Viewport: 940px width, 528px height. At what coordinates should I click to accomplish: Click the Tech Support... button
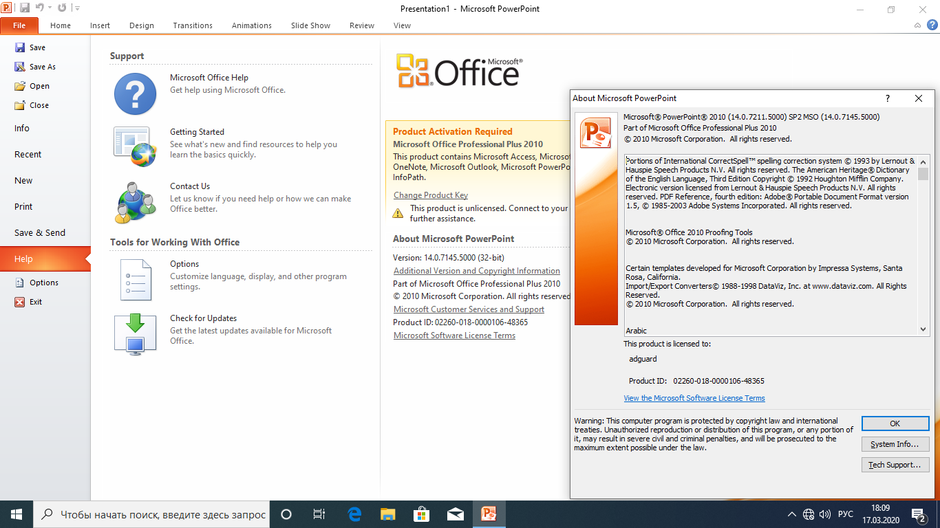[895, 465]
